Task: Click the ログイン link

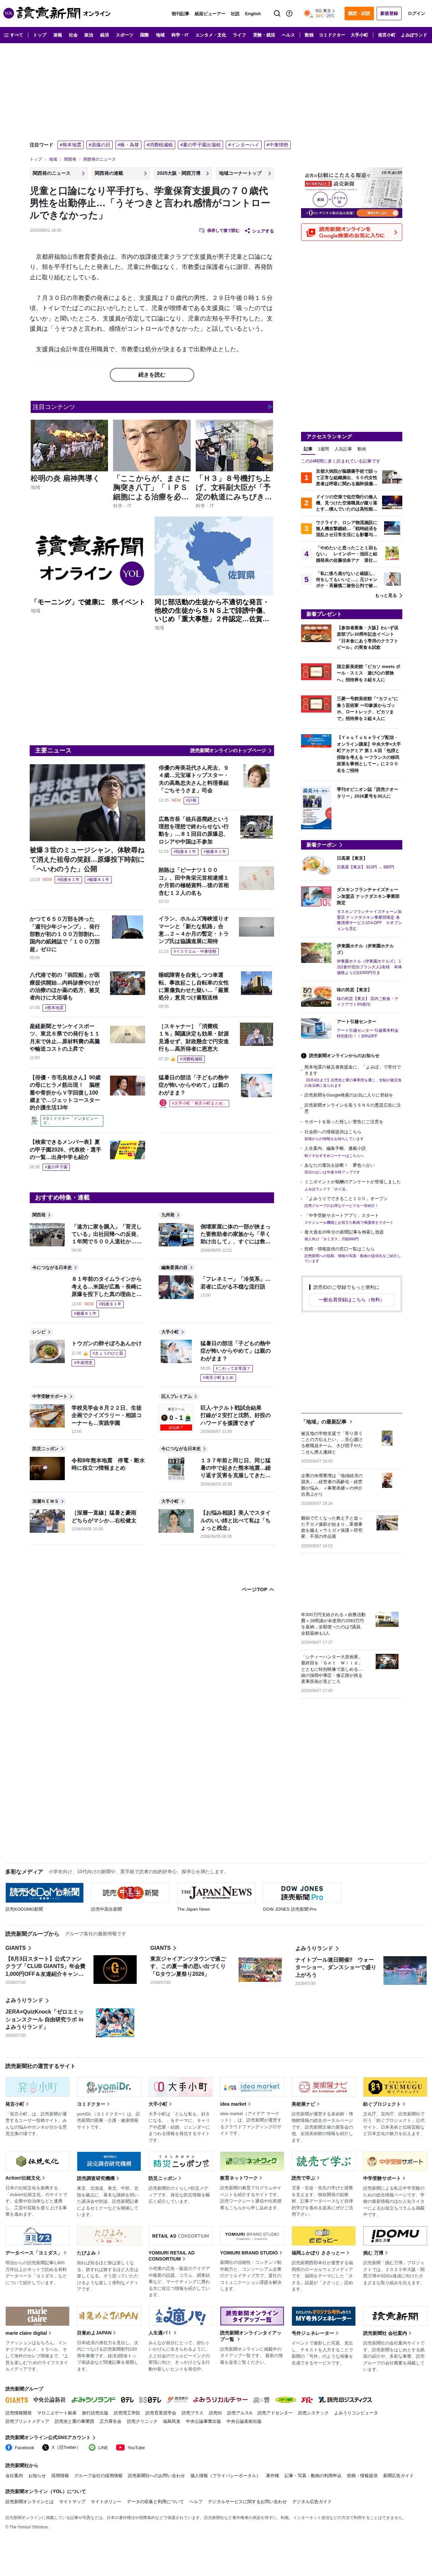Action: pyautogui.click(x=416, y=14)
